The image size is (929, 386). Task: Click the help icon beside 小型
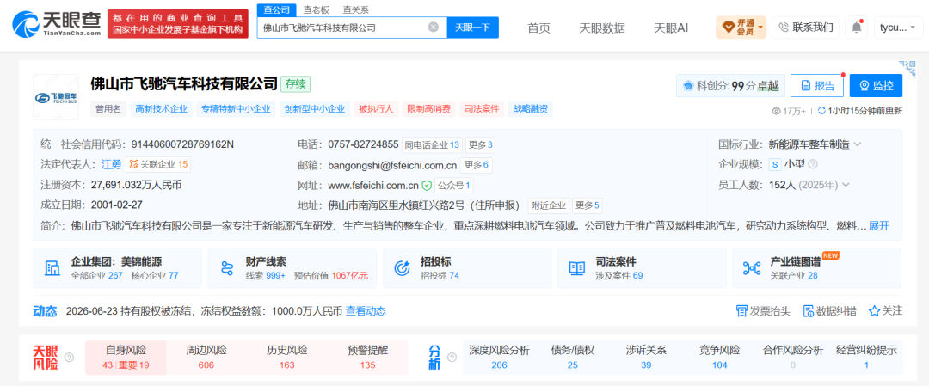tap(813, 164)
